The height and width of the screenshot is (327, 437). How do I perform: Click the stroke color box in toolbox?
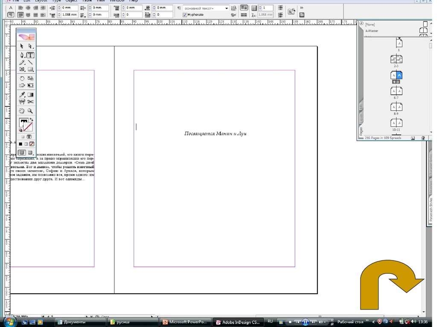(x=28, y=127)
